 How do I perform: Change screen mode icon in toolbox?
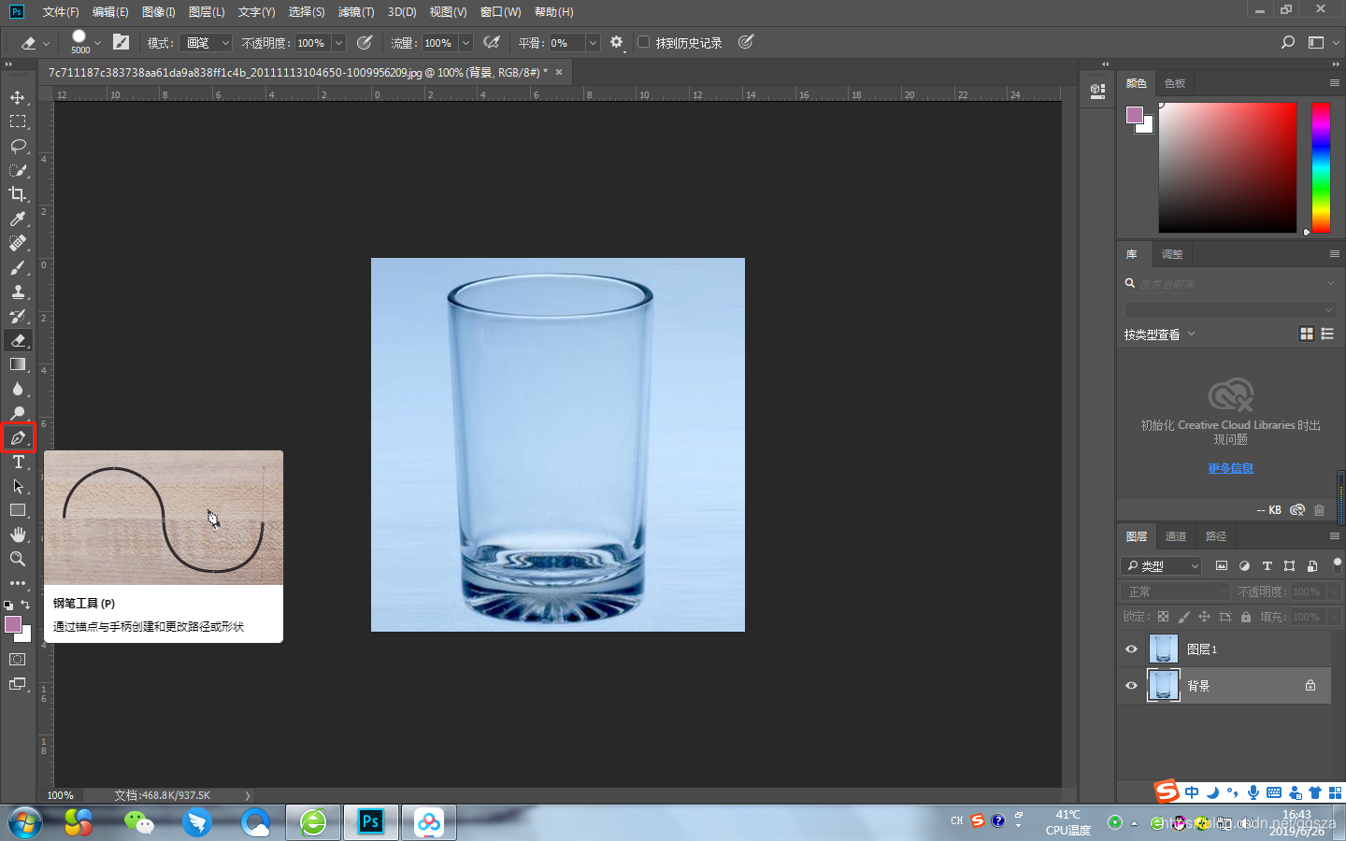pos(18,684)
